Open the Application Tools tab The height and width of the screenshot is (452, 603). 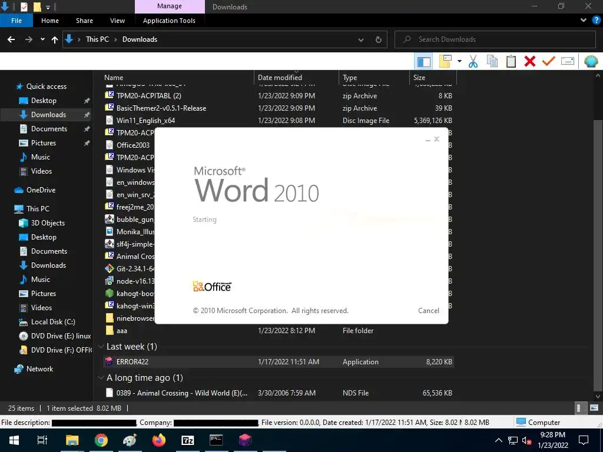click(169, 21)
